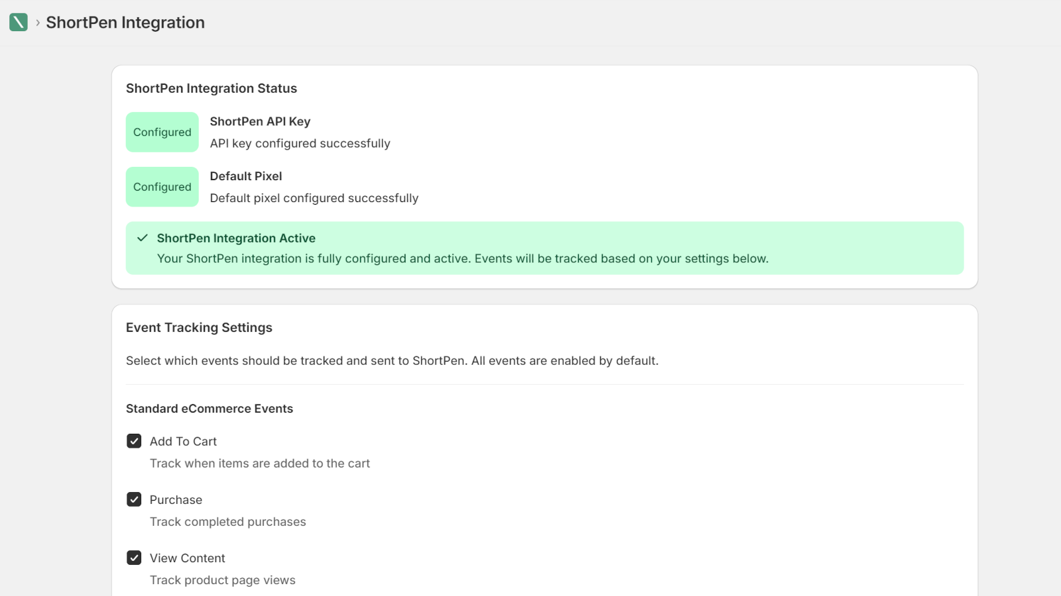Toggle the Purchase event checkbox

134,499
